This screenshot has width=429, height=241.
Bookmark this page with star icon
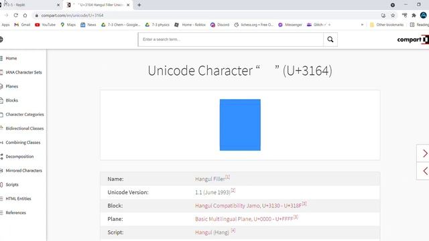pos(393,15)
